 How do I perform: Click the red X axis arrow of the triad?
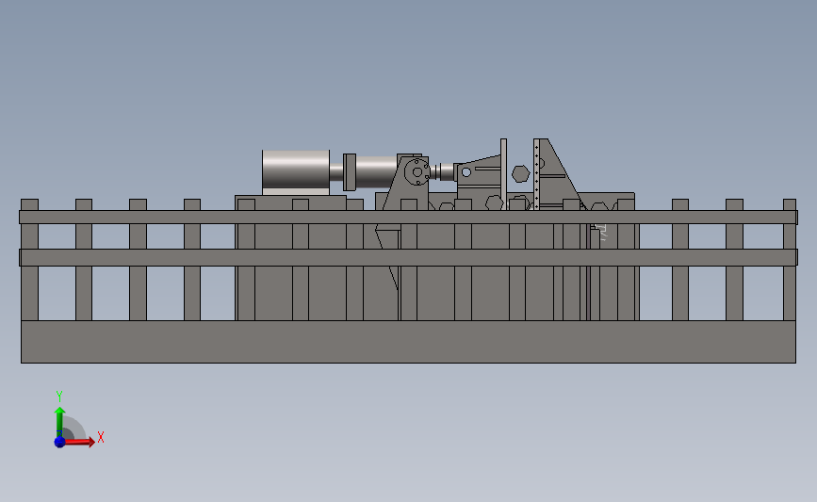click(x=79, y=442)
